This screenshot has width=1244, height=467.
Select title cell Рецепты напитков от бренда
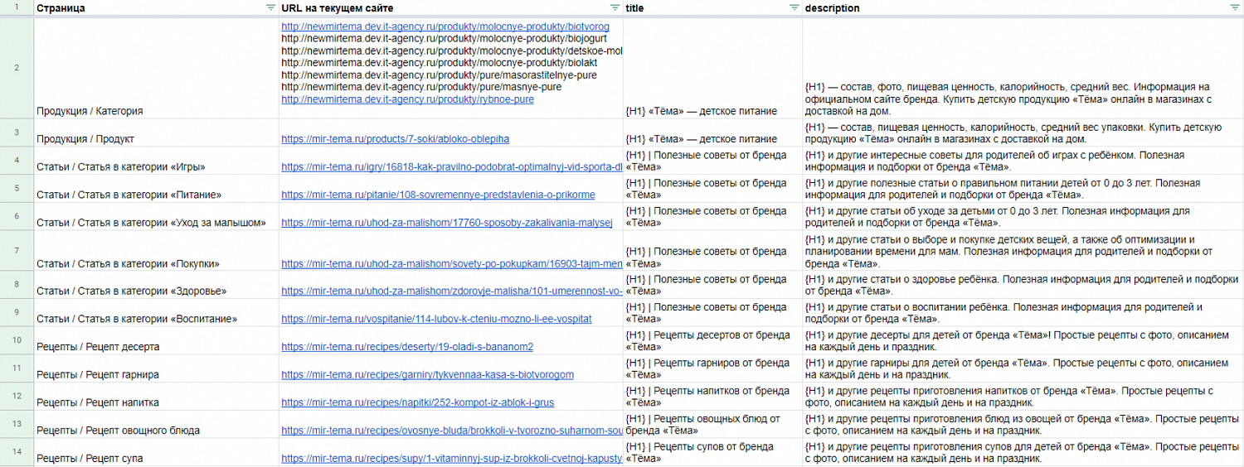[712, 397]
